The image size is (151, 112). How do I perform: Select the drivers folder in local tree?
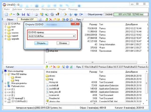18,77
